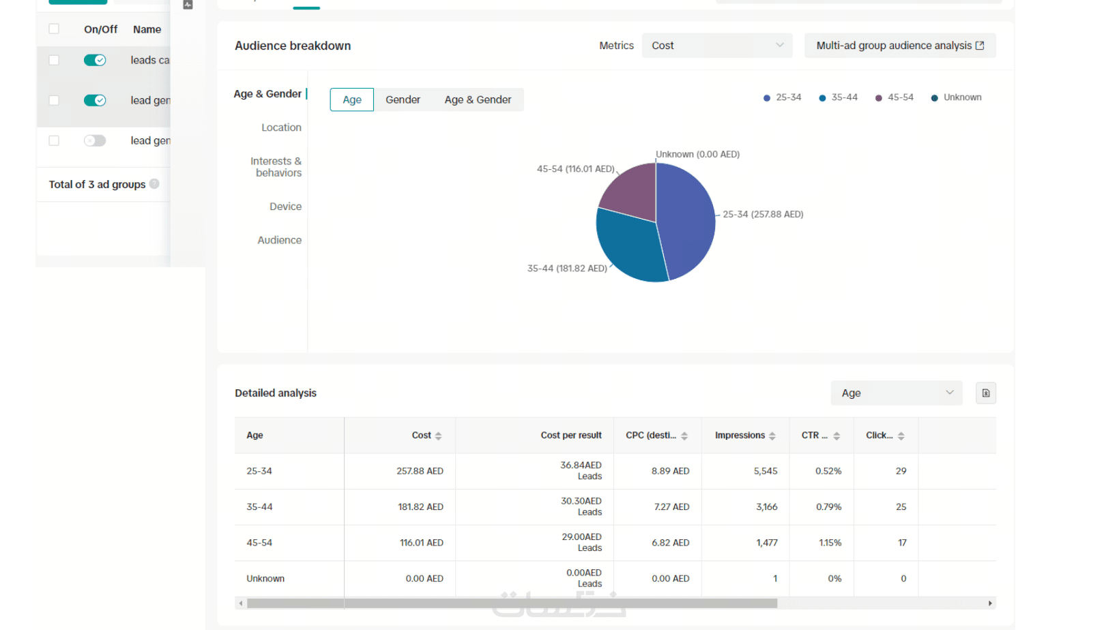Click the 35-44 row label in the table
Screen dimensions: 1119x630
point(259,507)
